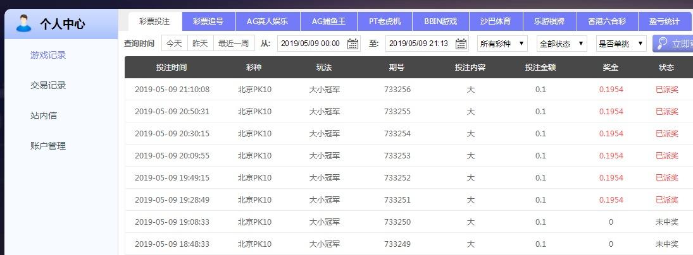Viewport: 693px width, 255px height.
Task: Switch to the 彩票追号 tab
Action: pos(208,21)
